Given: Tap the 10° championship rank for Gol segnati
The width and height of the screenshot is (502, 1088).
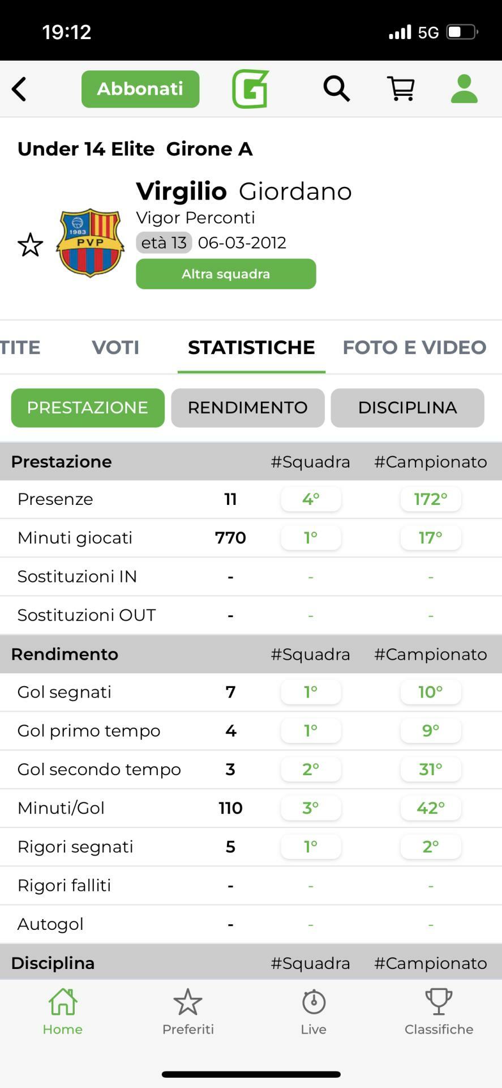Looking at the screenshot, I should point(431,692).
